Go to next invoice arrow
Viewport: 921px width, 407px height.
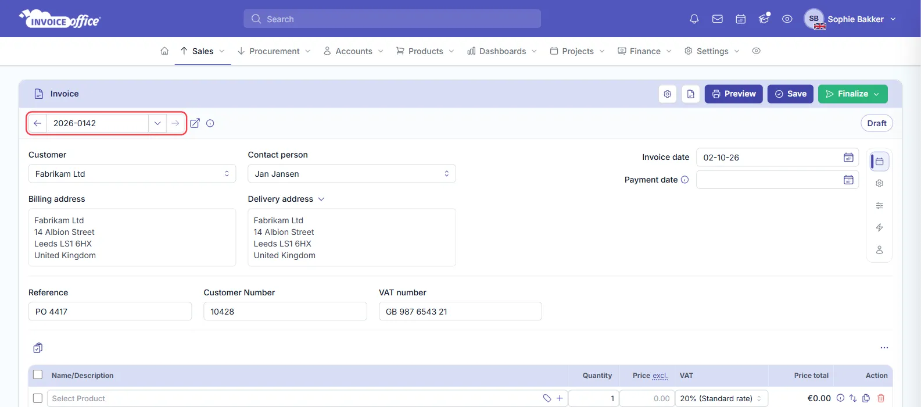point(175,123)
